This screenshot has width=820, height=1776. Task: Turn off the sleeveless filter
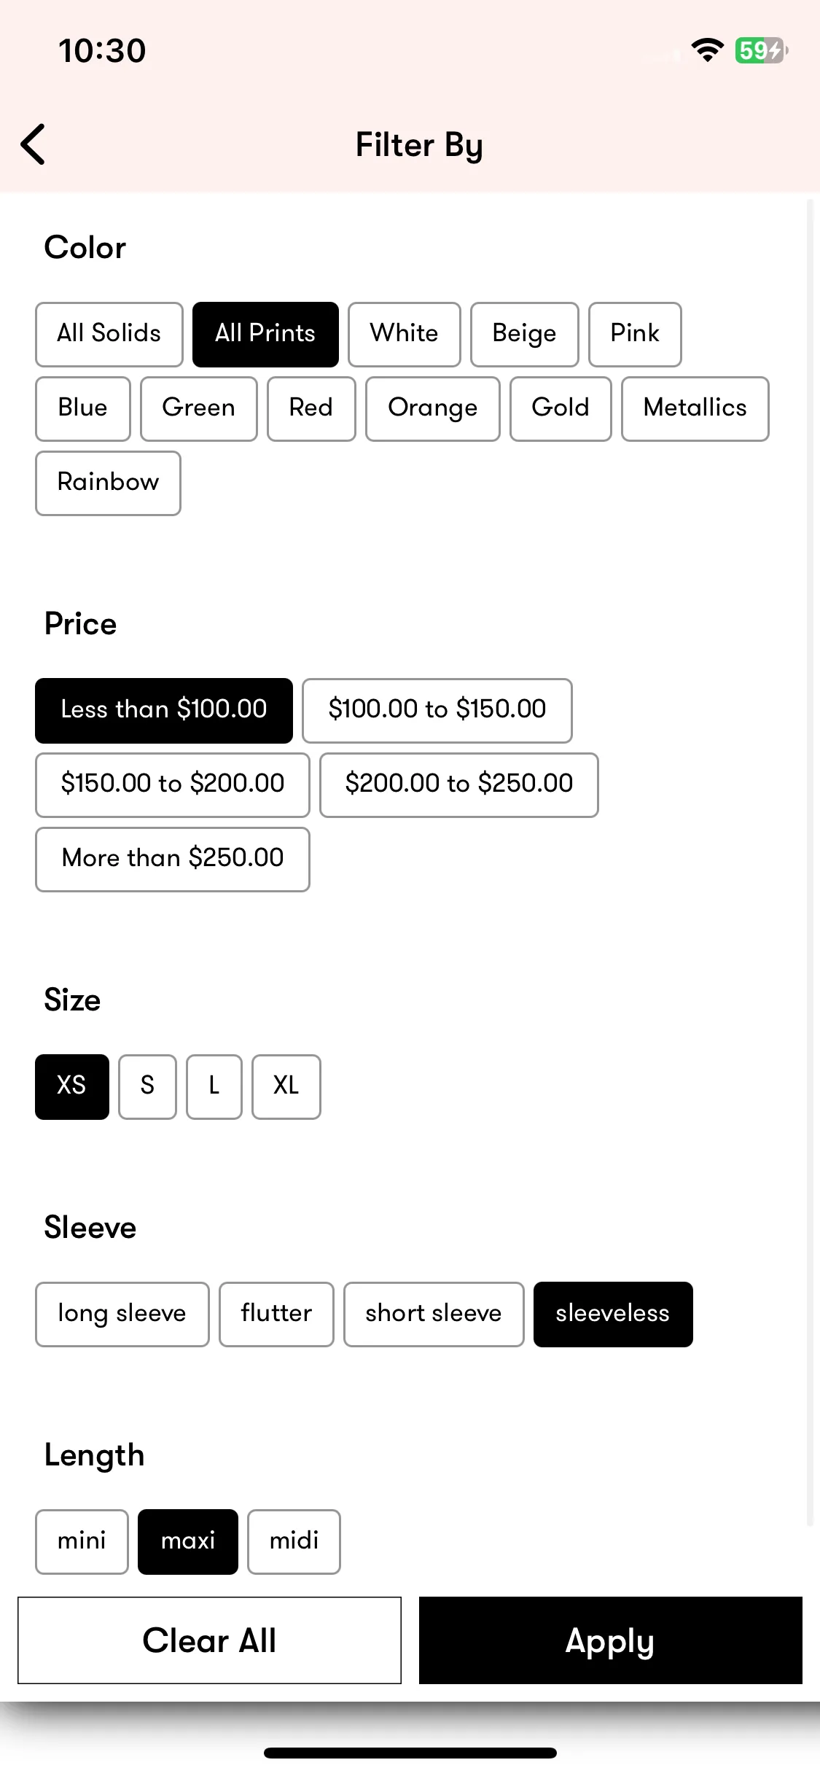tap(613, 1314)
